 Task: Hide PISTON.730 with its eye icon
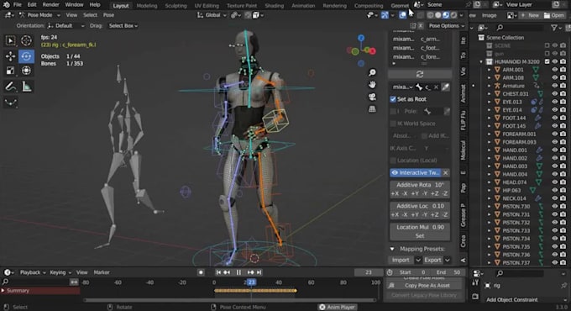pos(554,207)
